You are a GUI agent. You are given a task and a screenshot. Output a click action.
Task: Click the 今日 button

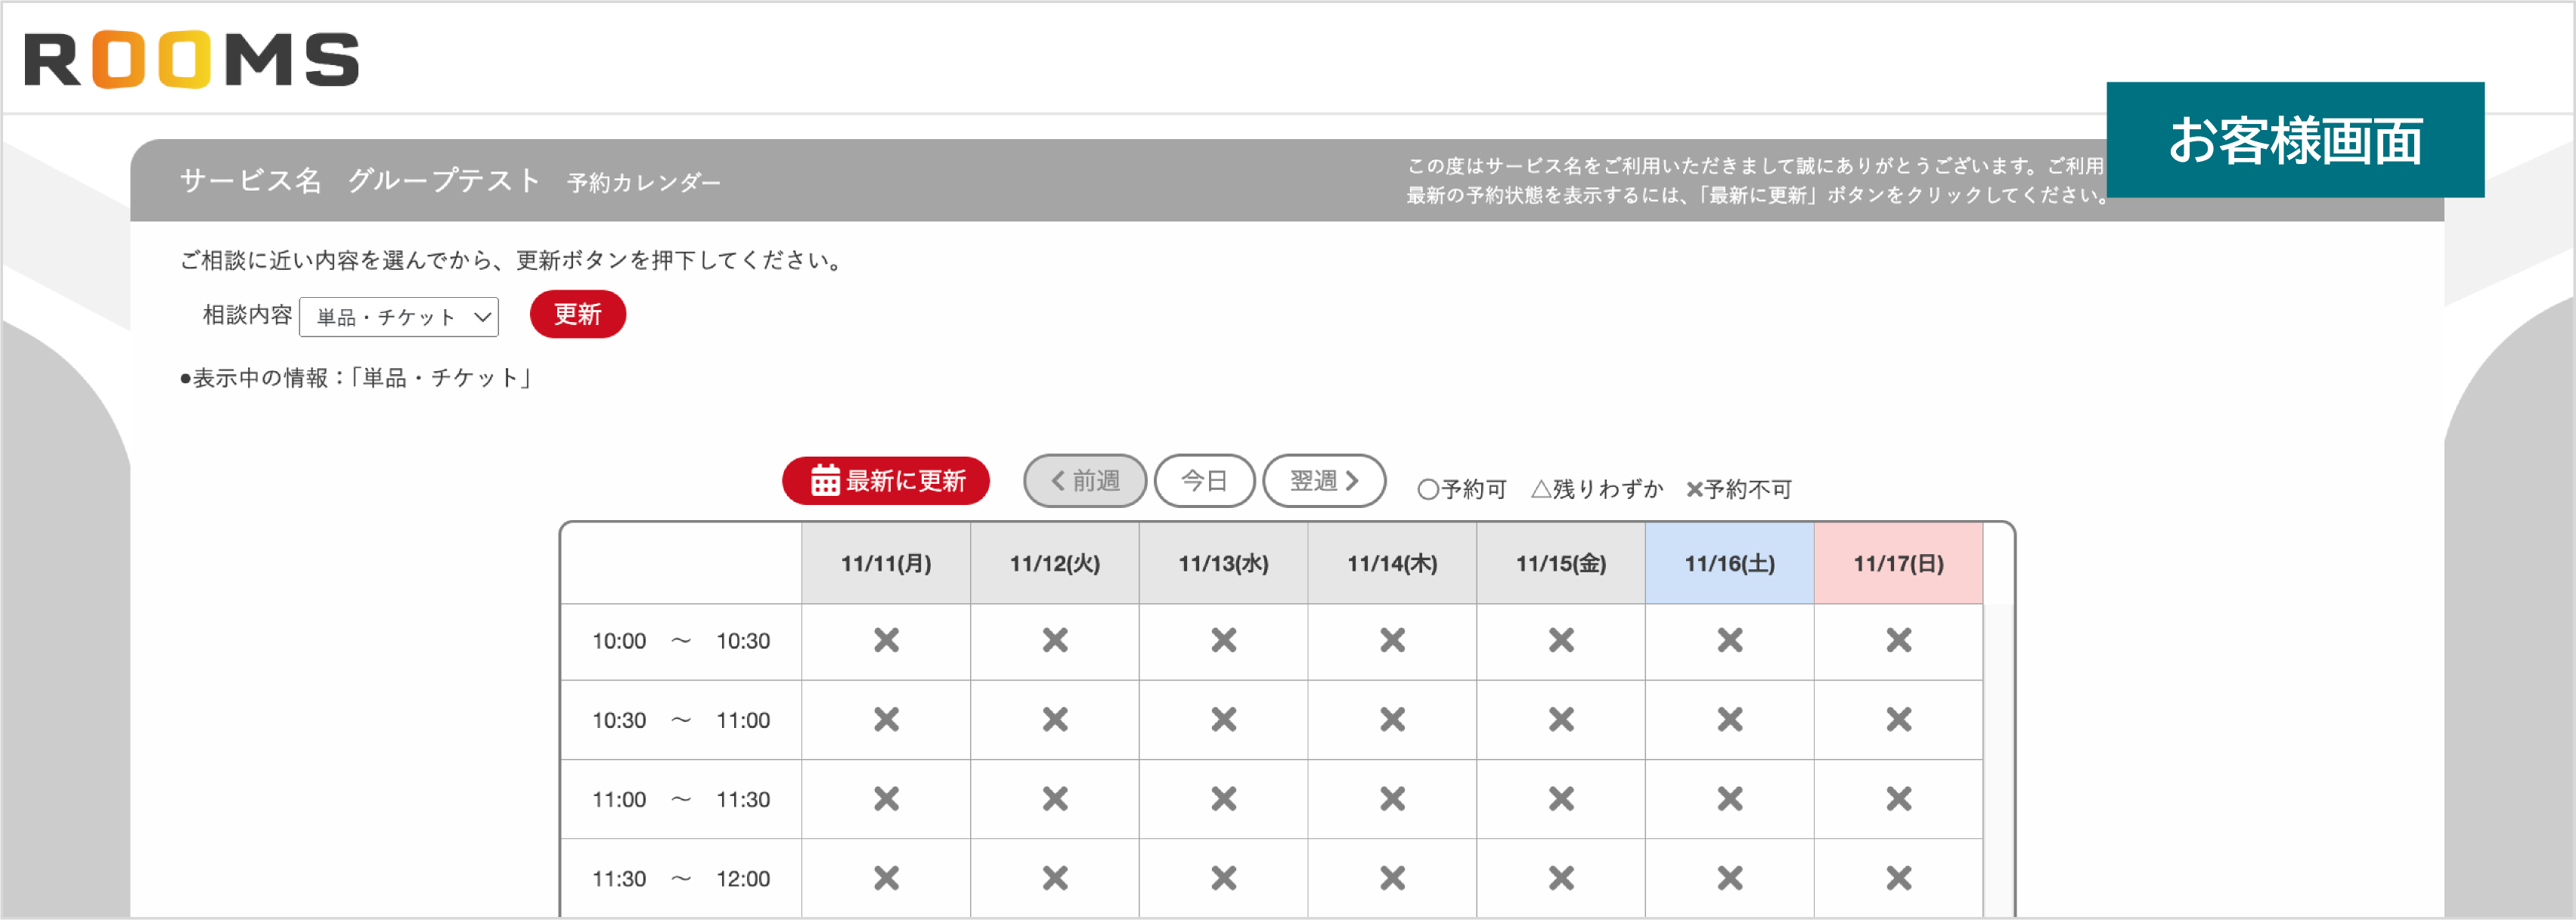click(1205, 480)
